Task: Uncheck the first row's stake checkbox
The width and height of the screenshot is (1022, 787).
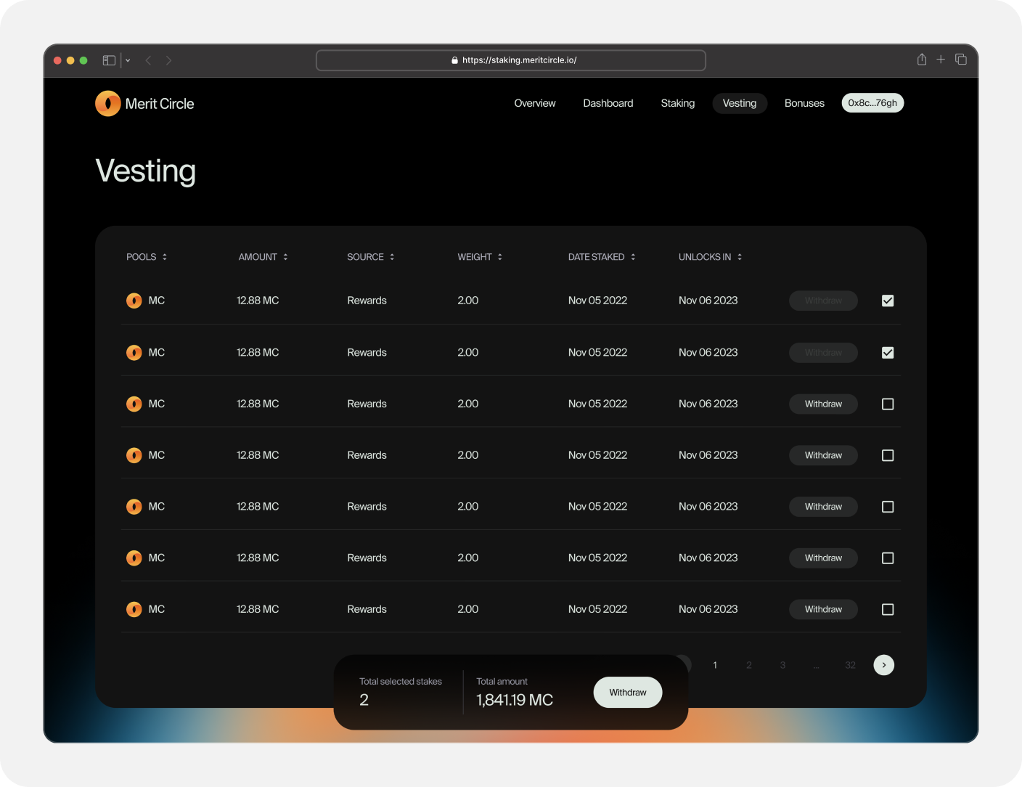Action: [887, 301]
